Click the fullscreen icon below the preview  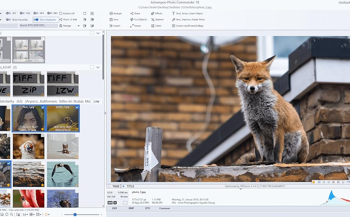[x=338, y=182]
